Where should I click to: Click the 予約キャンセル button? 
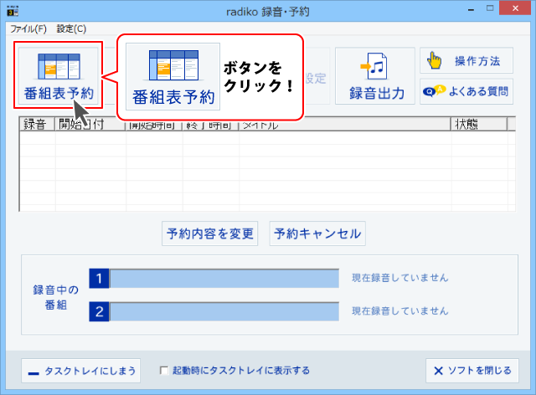pos(317,233)
